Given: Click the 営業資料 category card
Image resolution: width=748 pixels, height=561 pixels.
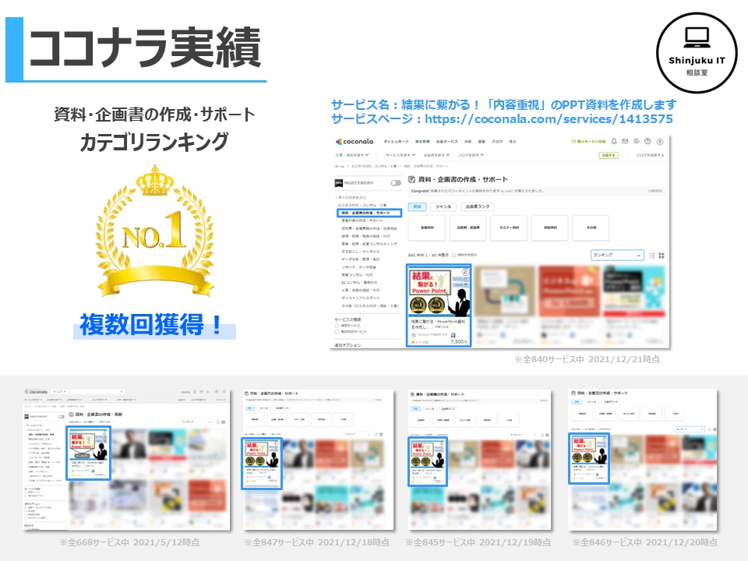Looking at the screenshot, I should (x=427, y=228).
